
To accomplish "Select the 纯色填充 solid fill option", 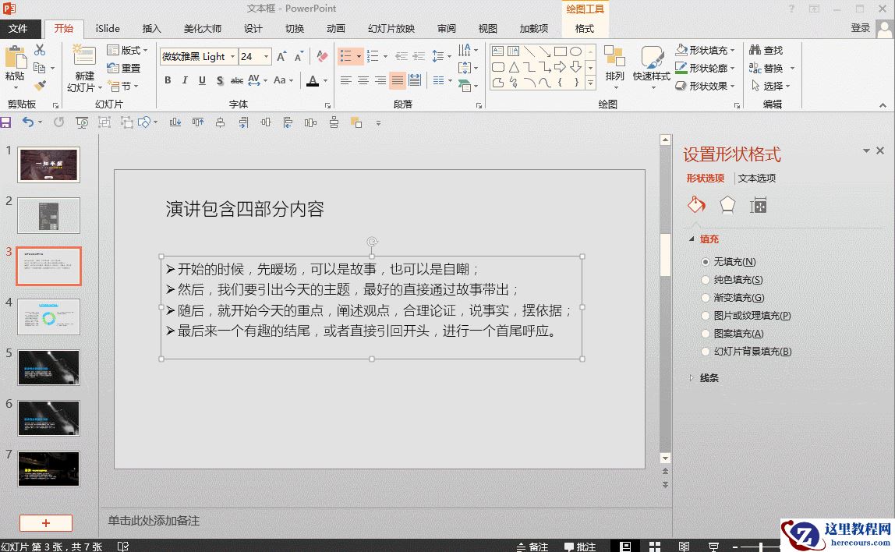I will [706, 280].
